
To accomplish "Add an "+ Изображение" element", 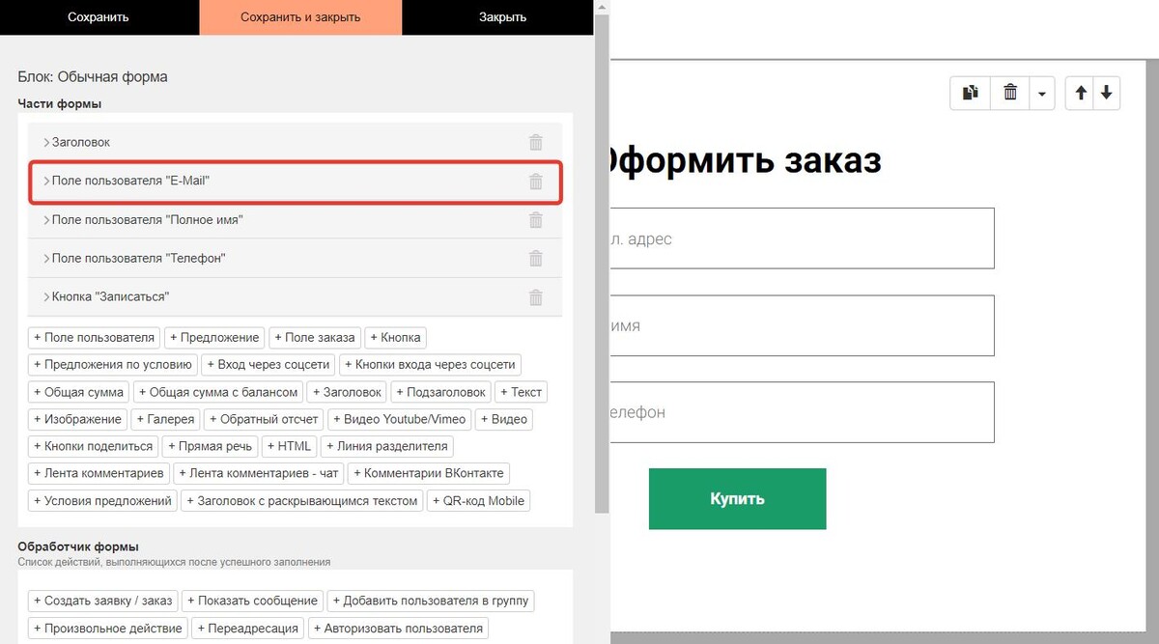I will (77, 419).
